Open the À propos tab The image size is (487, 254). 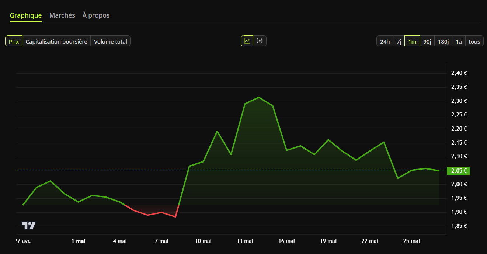96,15
